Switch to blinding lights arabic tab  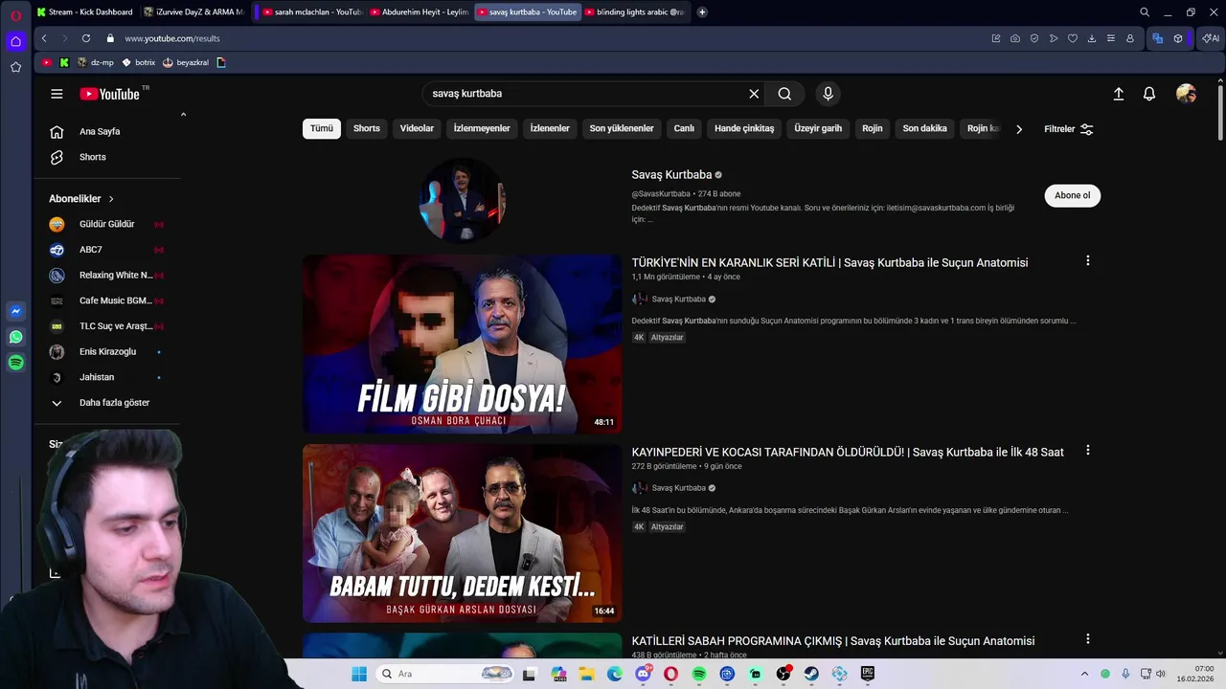tap(634, 12)
